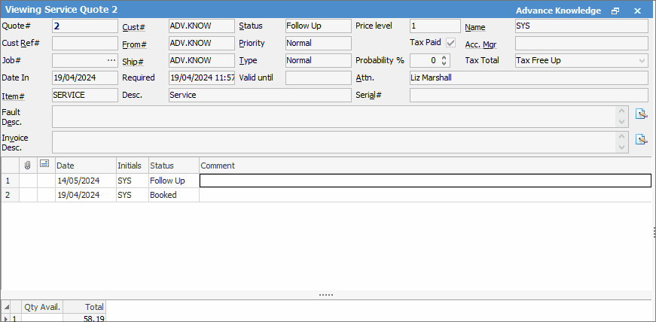Screen dimensions: 656x322
Task: Open the Fault Desc. editor icon
Action: pyautogui.click(x=641, y=114)
